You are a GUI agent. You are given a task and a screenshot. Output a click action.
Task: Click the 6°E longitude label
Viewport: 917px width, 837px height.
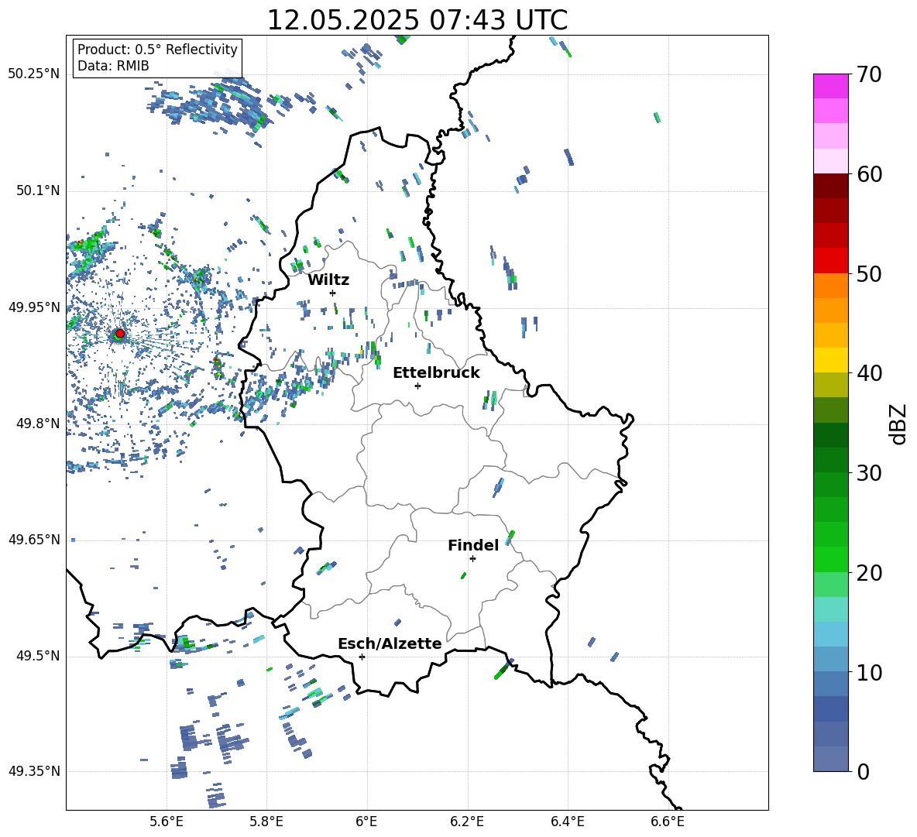[x=366, y=822]
